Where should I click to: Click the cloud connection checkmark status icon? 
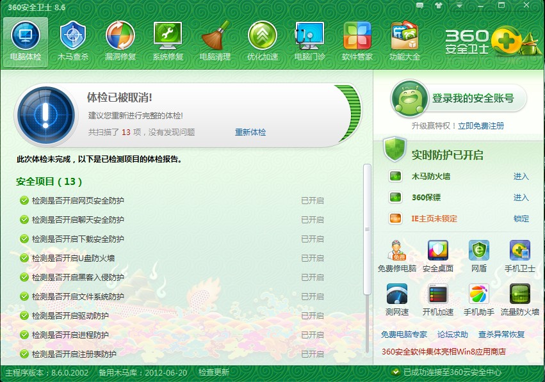(396, 372)
